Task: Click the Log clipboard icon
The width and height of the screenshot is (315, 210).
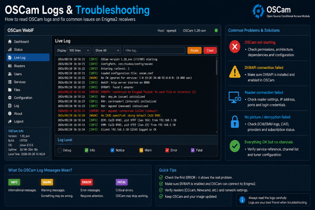Action: pyautogui.click(x=10, y=105)
